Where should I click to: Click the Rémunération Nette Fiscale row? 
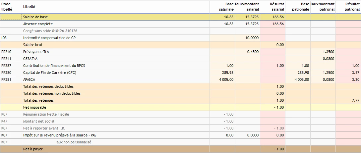[180, 114]
